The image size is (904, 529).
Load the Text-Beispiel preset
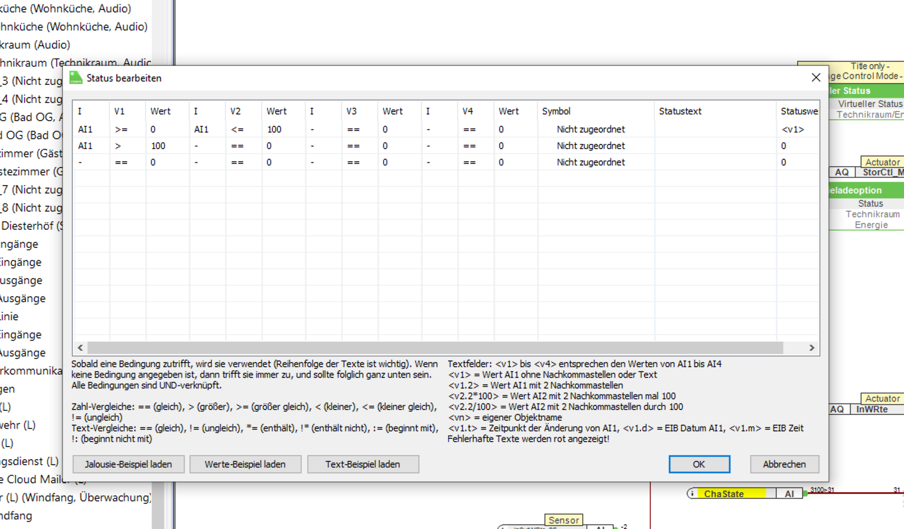tap(363, 464)
